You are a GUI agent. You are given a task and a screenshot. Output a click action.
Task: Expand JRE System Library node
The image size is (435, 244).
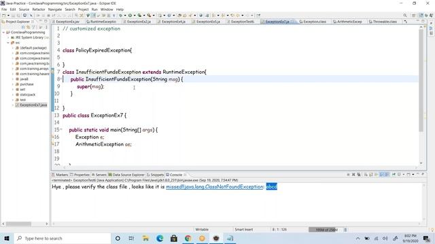click(8, 37)
